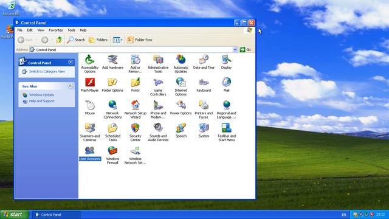
Task: Open Flash Player settings icon
Action: point(89,85)
